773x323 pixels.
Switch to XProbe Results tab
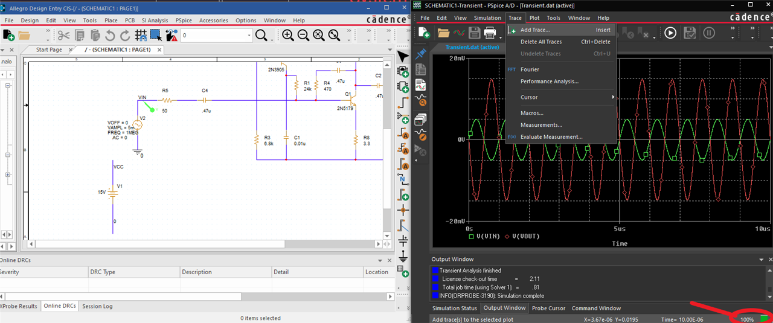tap(19, 306)
